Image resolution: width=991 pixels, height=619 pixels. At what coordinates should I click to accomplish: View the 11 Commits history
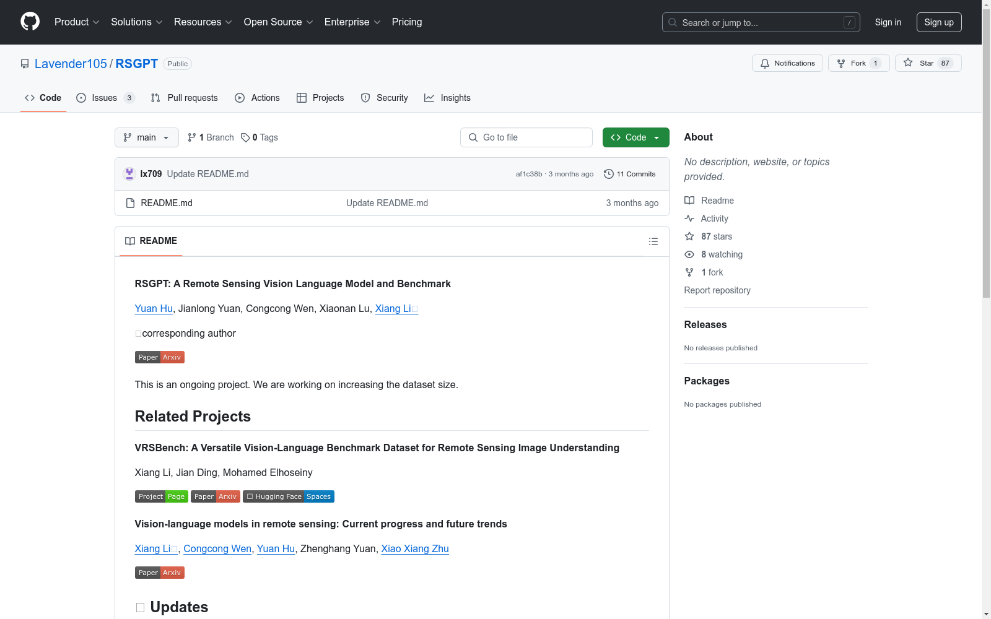(630, 174)
